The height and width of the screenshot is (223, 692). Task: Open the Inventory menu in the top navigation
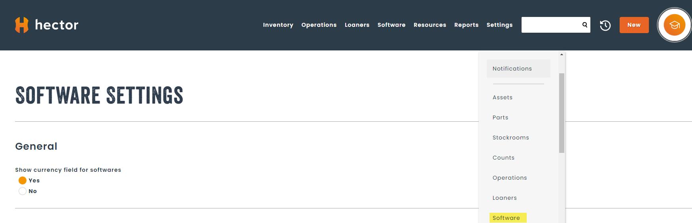point(278,25)
